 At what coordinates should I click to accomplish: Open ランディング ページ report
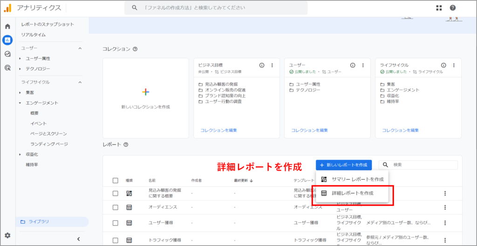tap(49, 144)
